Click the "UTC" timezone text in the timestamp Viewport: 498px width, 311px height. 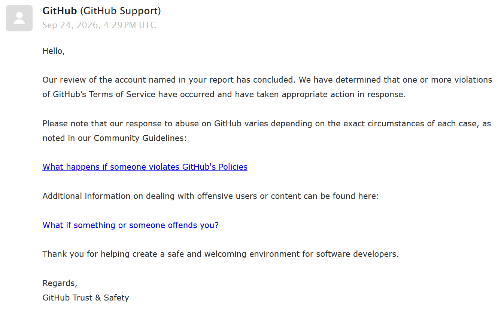(x=147, y=25)
